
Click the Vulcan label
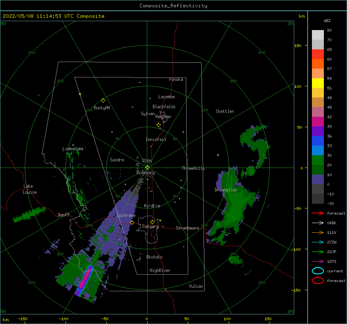[196, 286]
